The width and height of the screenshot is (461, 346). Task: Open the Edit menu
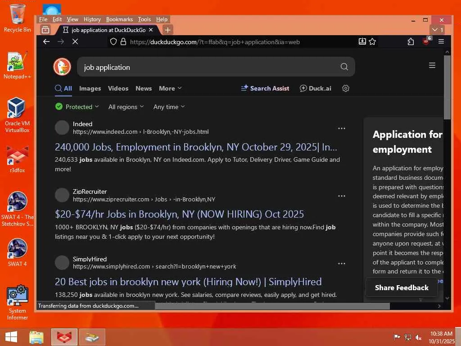57,19
